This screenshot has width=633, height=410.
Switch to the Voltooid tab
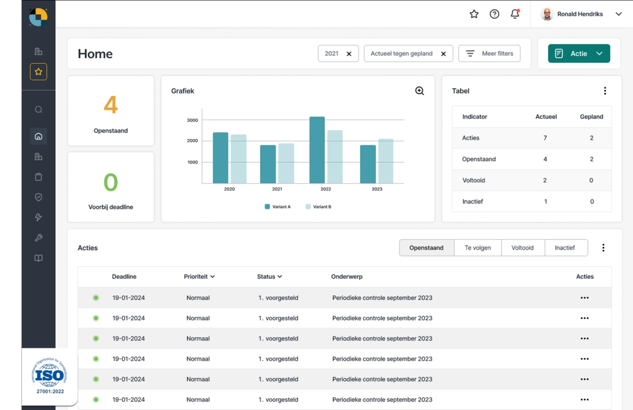pyautogui.click(x=523, y=248)
